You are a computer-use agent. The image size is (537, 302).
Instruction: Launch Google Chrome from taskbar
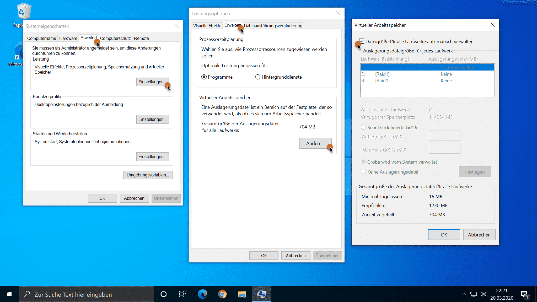click(222, 294)
